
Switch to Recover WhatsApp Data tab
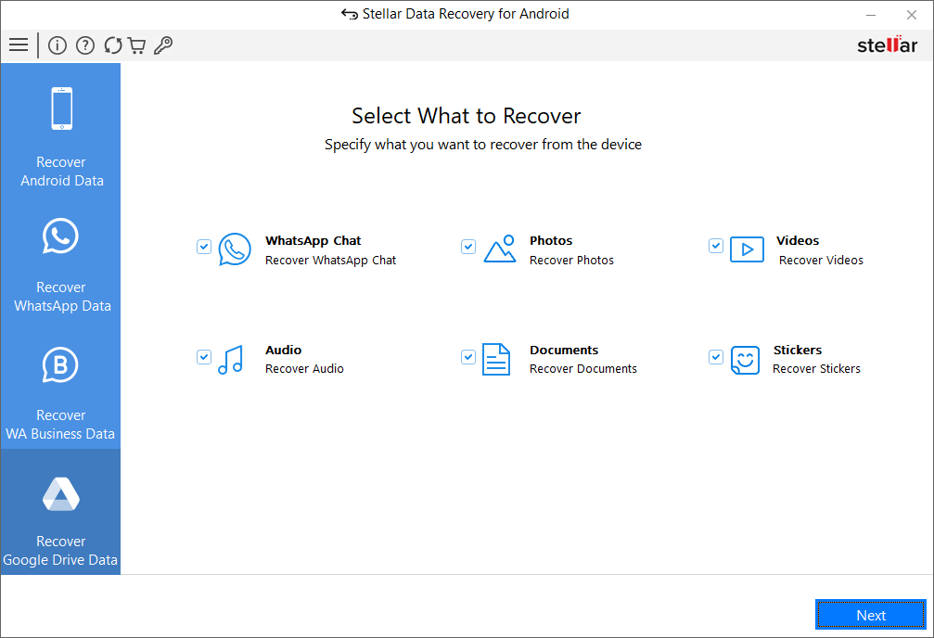61,263
